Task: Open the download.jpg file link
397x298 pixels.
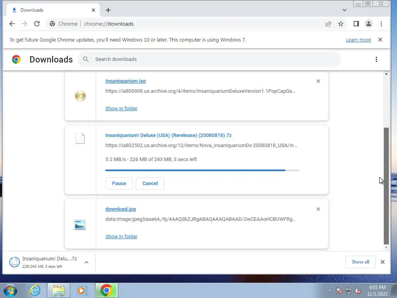Action: [121, 209]
